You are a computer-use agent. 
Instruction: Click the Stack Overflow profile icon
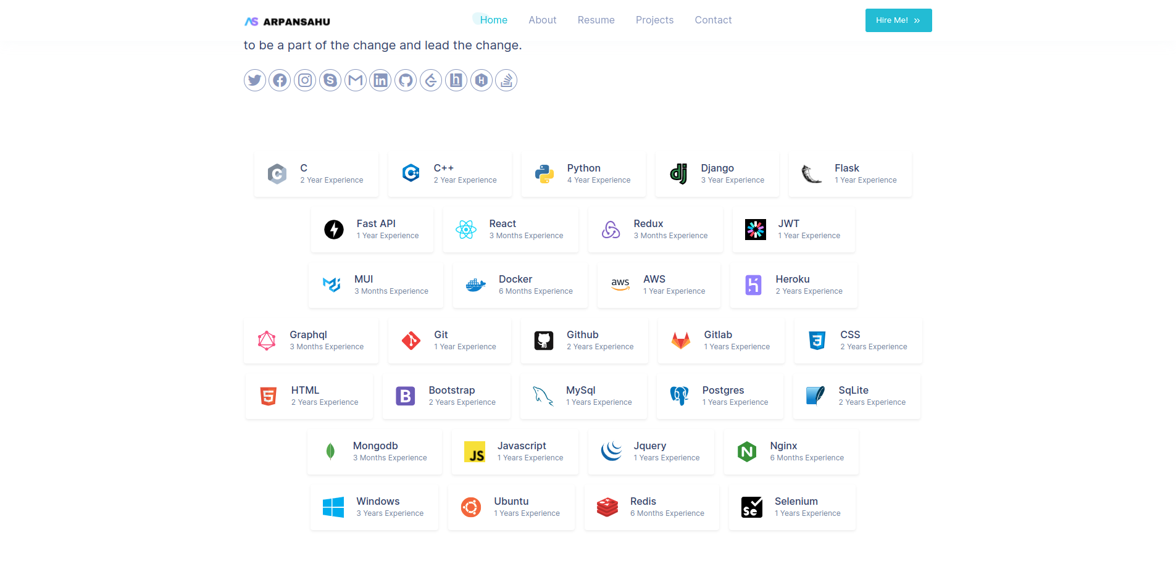coord(506,80)
